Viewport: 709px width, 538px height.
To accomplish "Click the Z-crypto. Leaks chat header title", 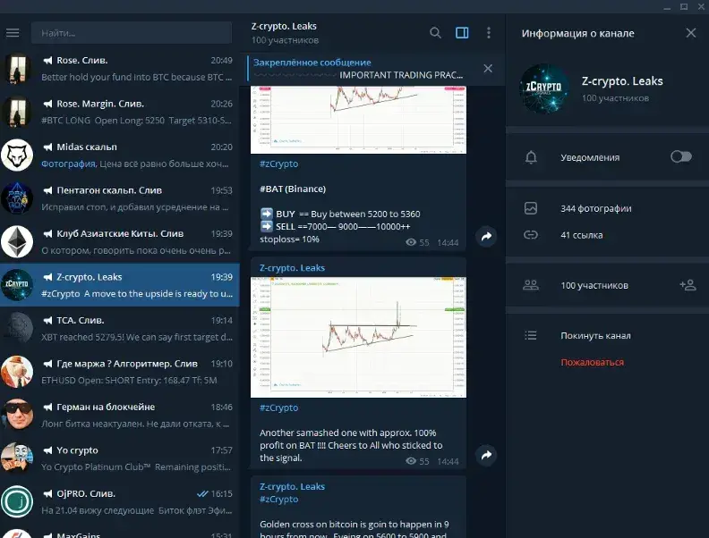I will pos(284,26).
